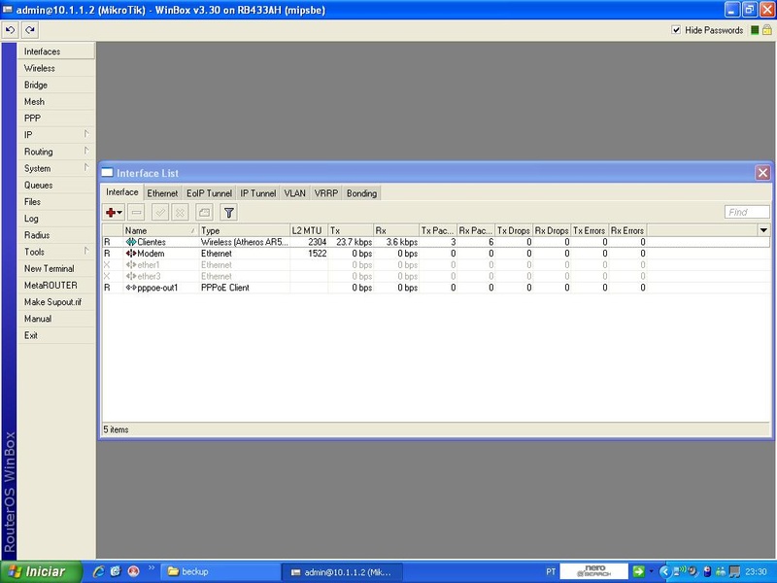Expand hidden quick launch icons chevron
The width and height of the screenshot is (777, 583).
pos(152,567)
